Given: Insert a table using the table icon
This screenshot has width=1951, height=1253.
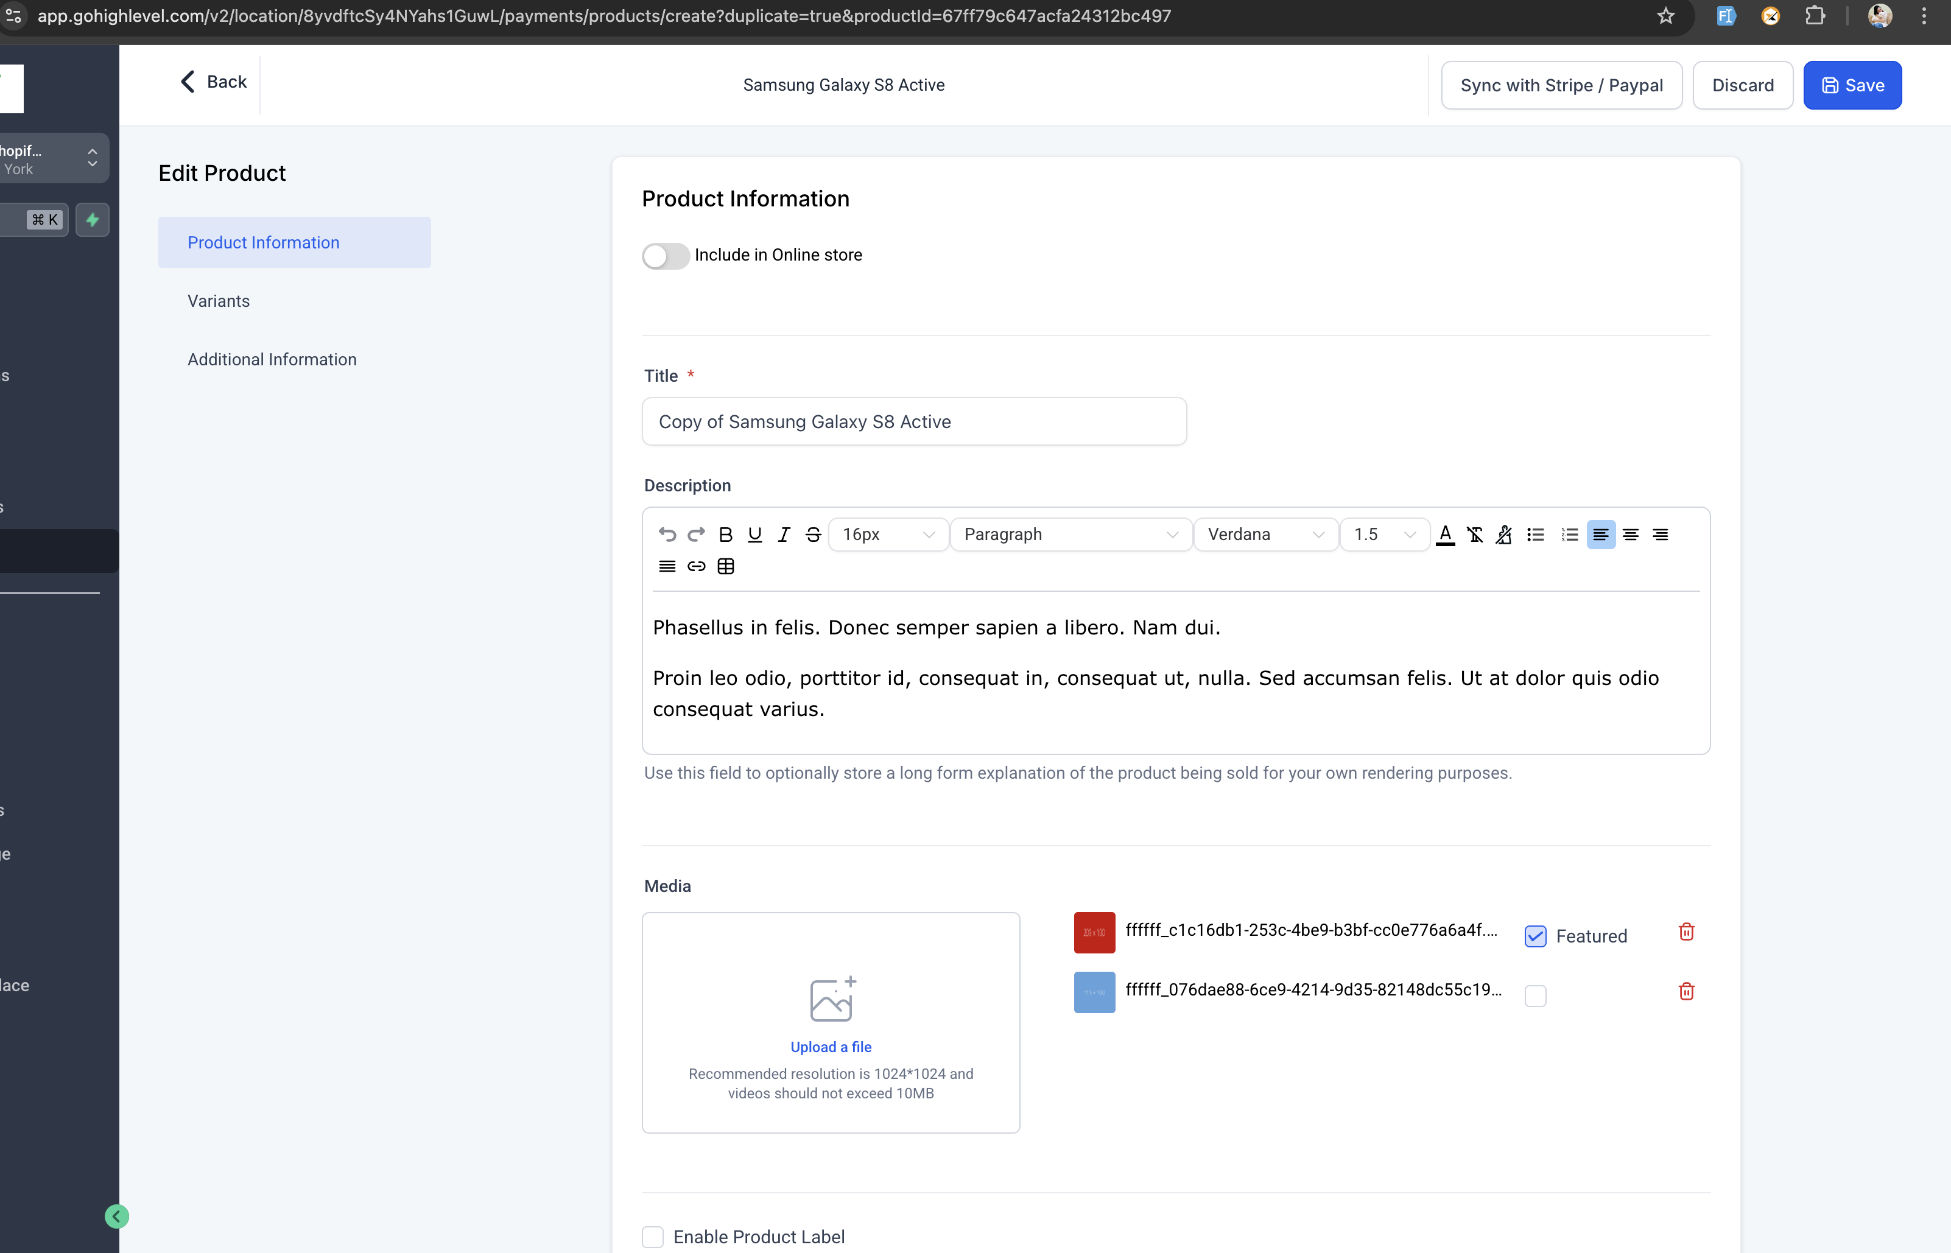Looking at the screenshot, I should 726,566.
